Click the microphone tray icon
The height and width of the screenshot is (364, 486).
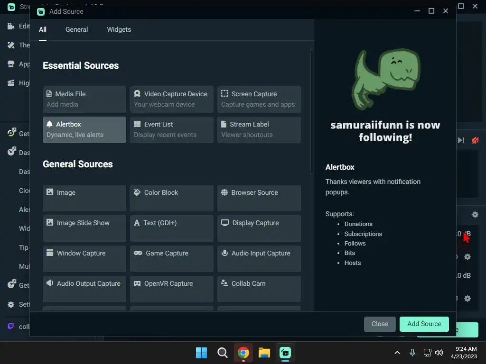pyautogui.click(x=412, y=353)
